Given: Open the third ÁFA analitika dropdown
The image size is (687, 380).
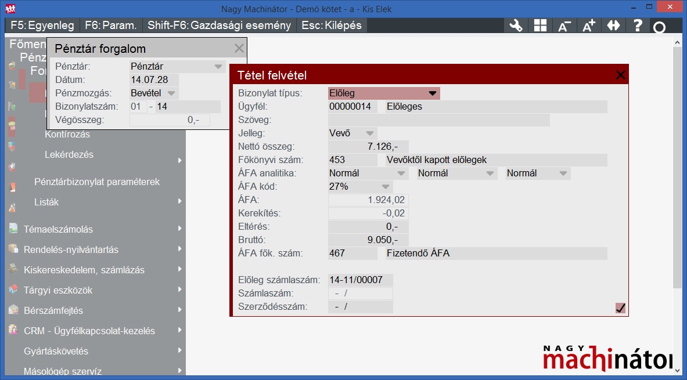Looking at the screenshot, I should pyautogui.click(x=563, y=173).
